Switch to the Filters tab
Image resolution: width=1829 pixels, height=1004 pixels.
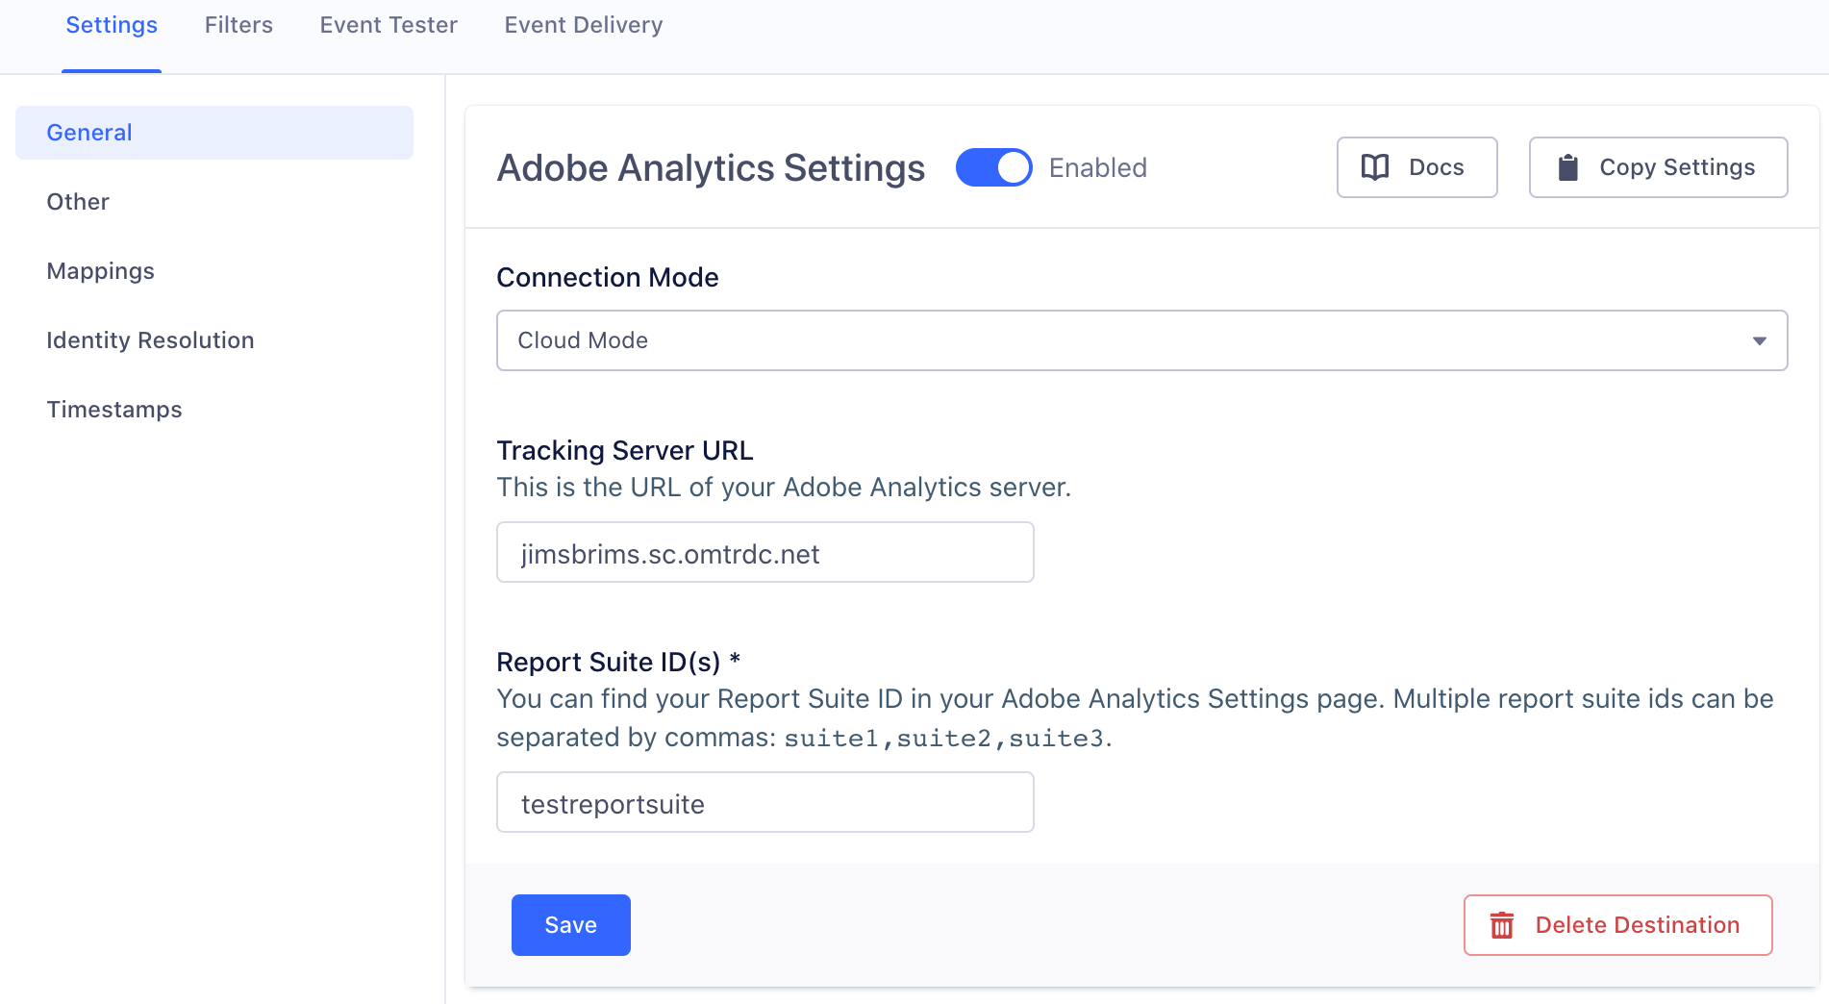pos(238,25)
